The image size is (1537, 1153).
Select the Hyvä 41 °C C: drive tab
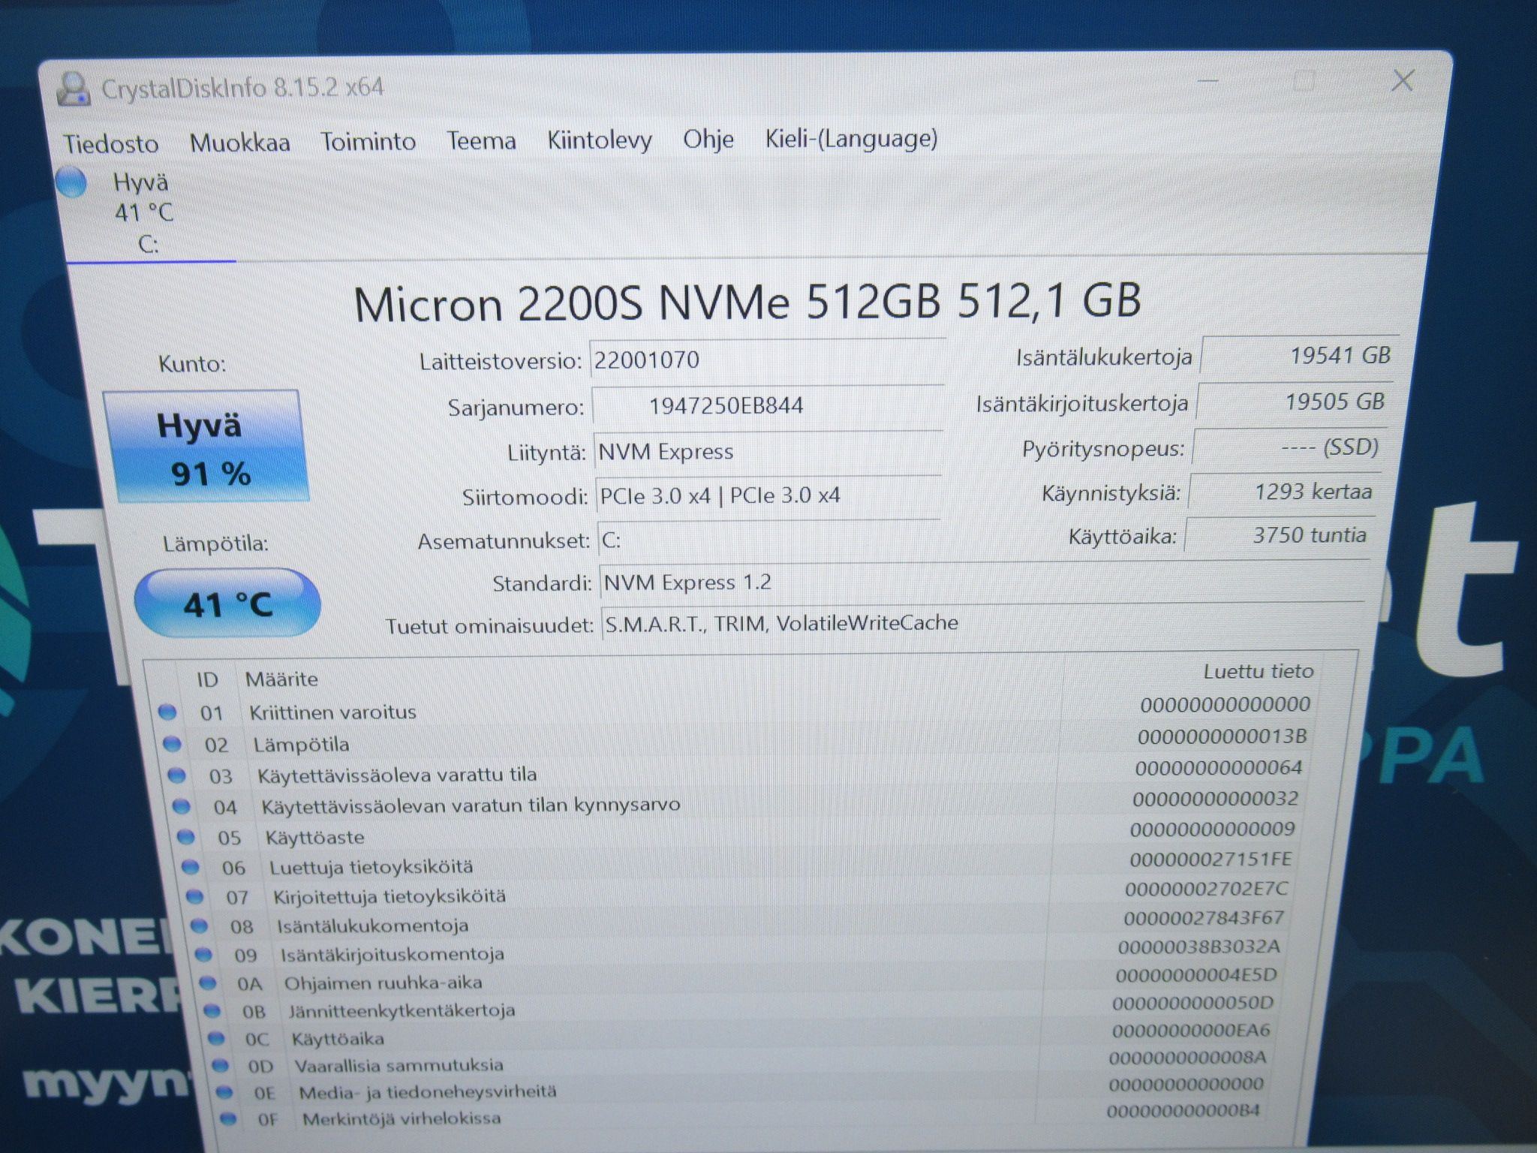[144, 213]
